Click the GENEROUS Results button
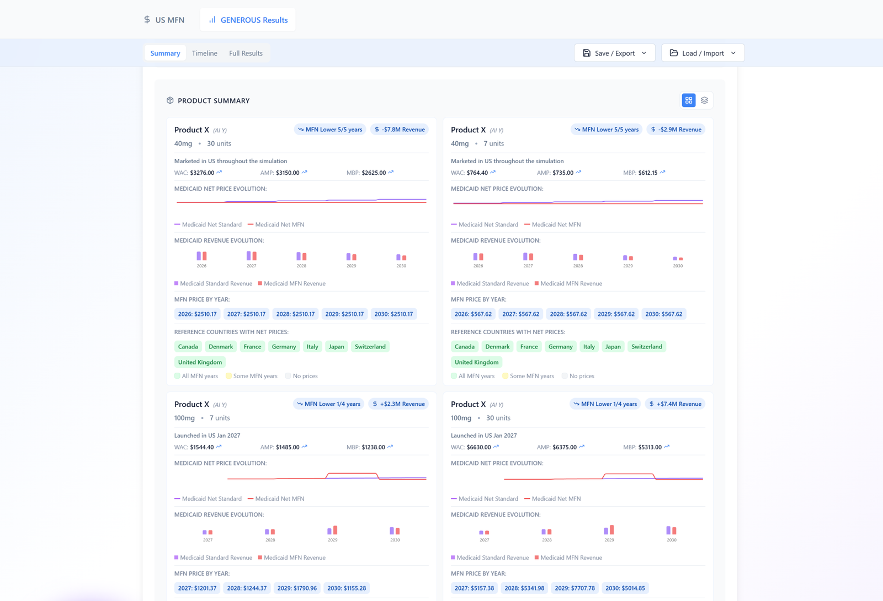883x601 pixels. tap(248, 19)
